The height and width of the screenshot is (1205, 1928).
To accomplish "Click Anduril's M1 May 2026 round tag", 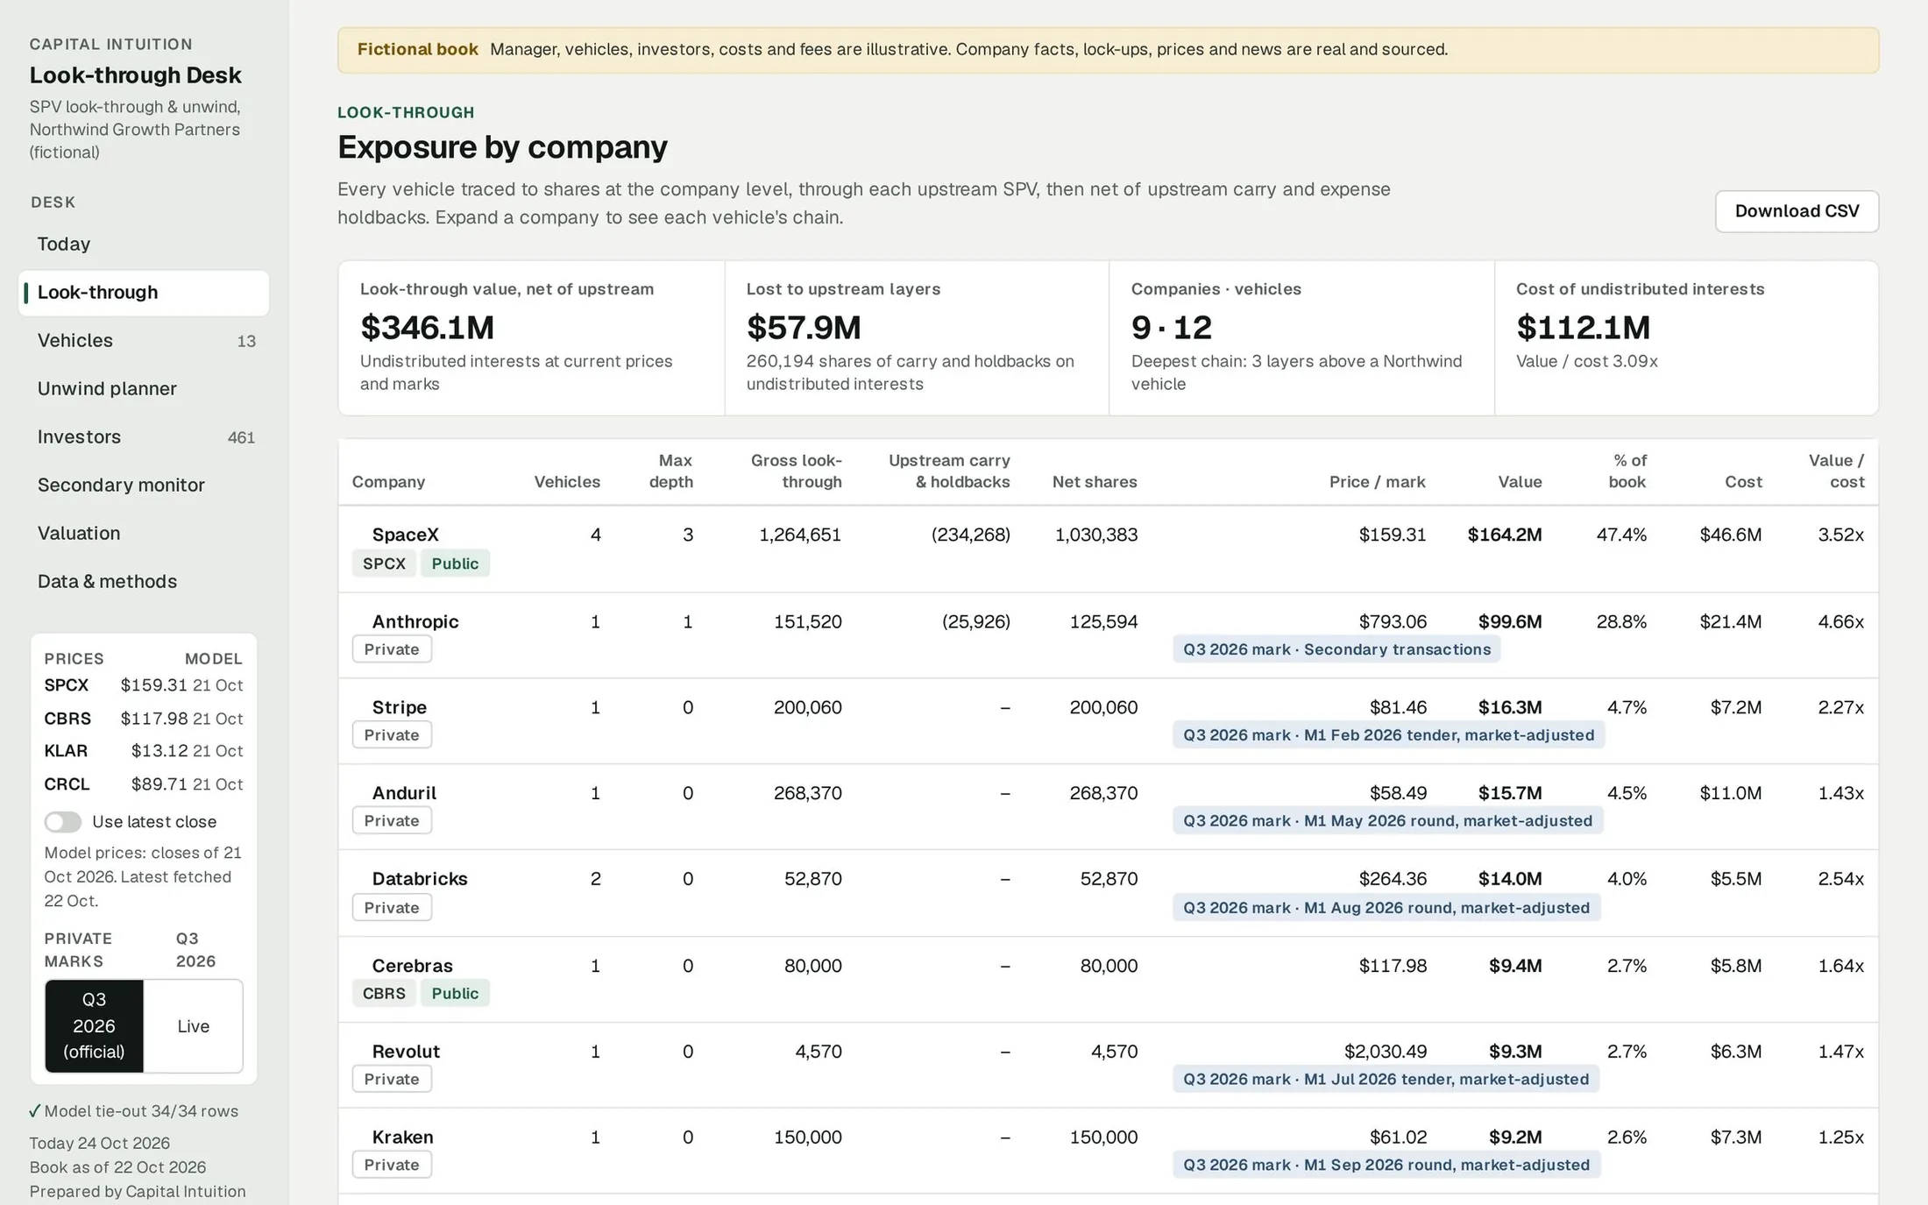I will click(x=1387, y=821).
